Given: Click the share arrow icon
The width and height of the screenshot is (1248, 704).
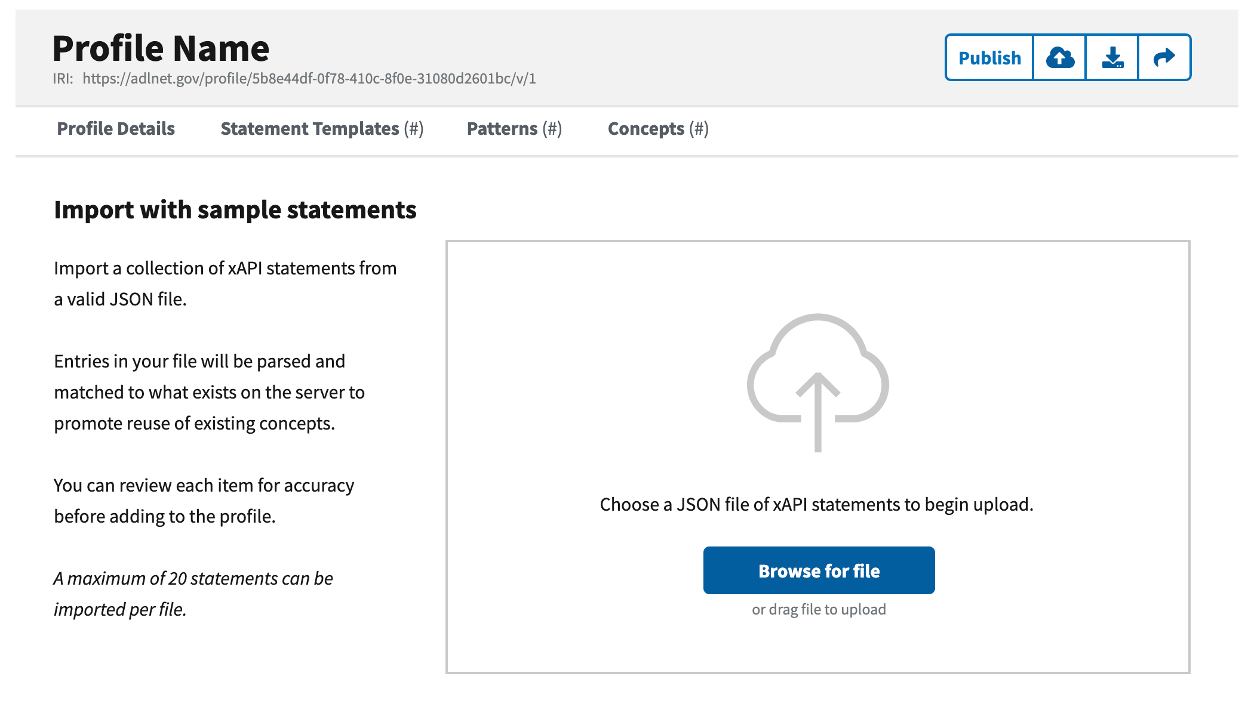Looking at the screenshot, I should (x=1164, y=58).
